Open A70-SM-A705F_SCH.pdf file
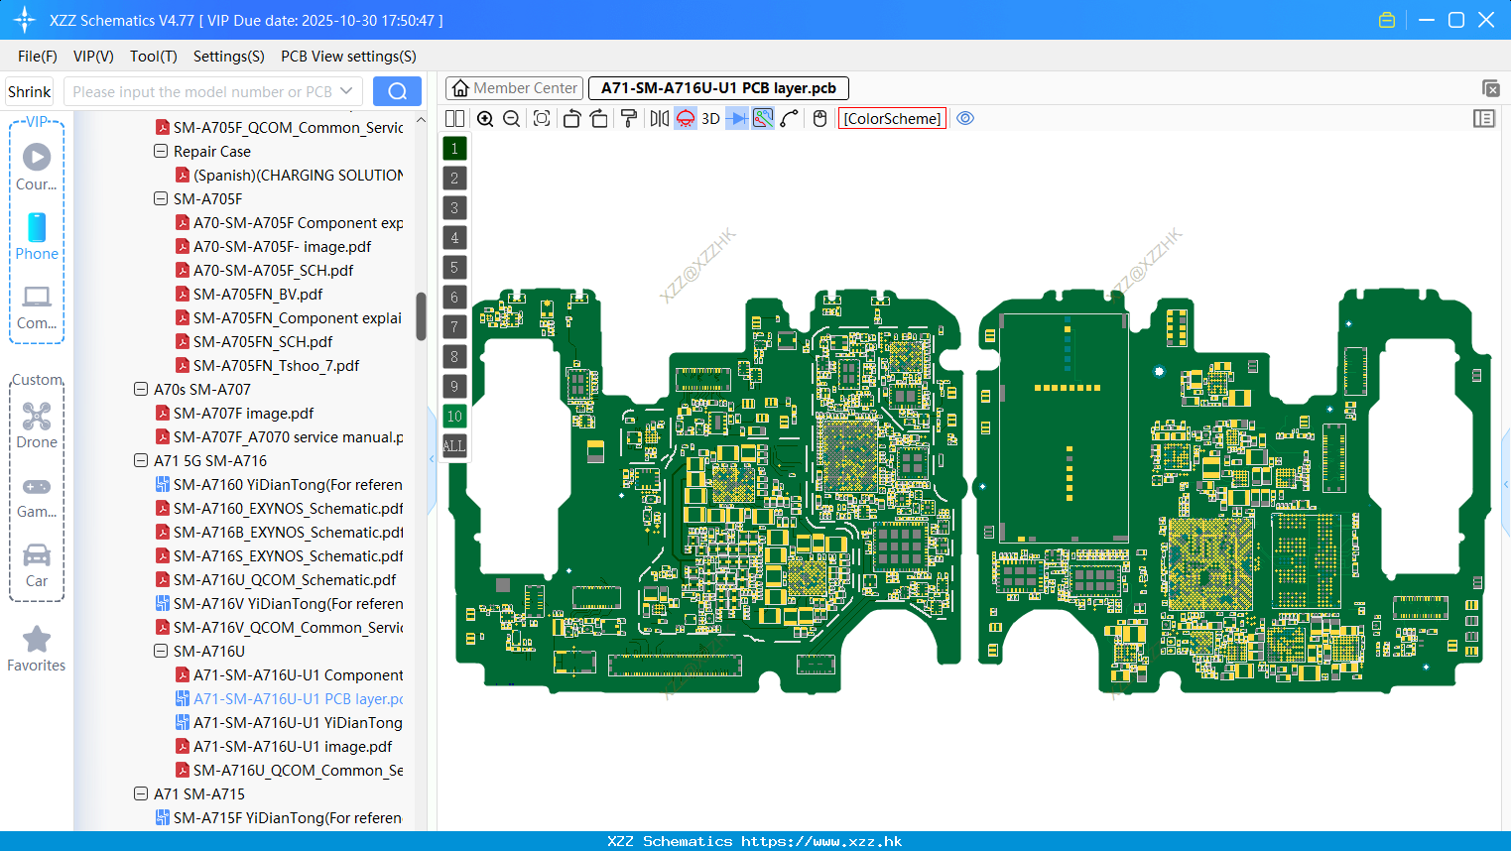This screenshot has width=1511, height=851. click(273, 271)
